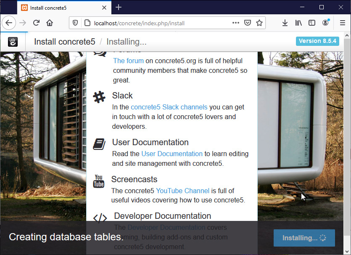Open the Firefox account icon
The height and width of the screenshot is (255, 351).
tap(325, 23)
